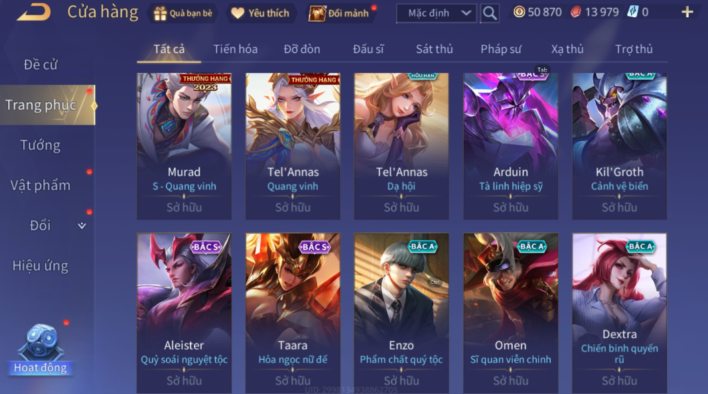Open Đề cử recommendations section
708x394 pixels.
click(x=40, y=65)
